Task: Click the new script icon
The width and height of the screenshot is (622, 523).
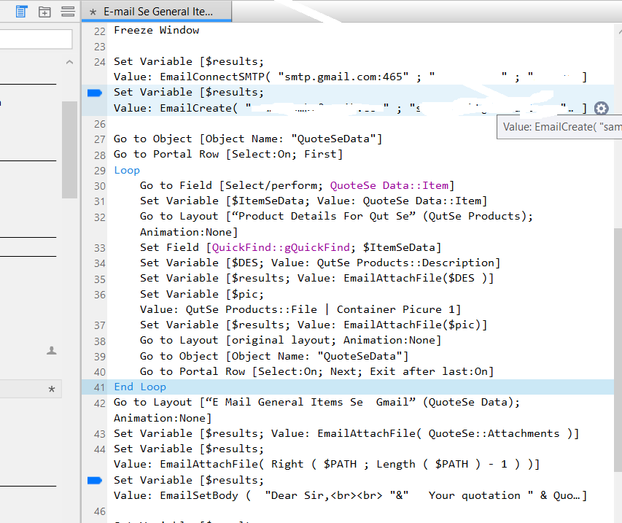Action: click(x=22, y=12)
